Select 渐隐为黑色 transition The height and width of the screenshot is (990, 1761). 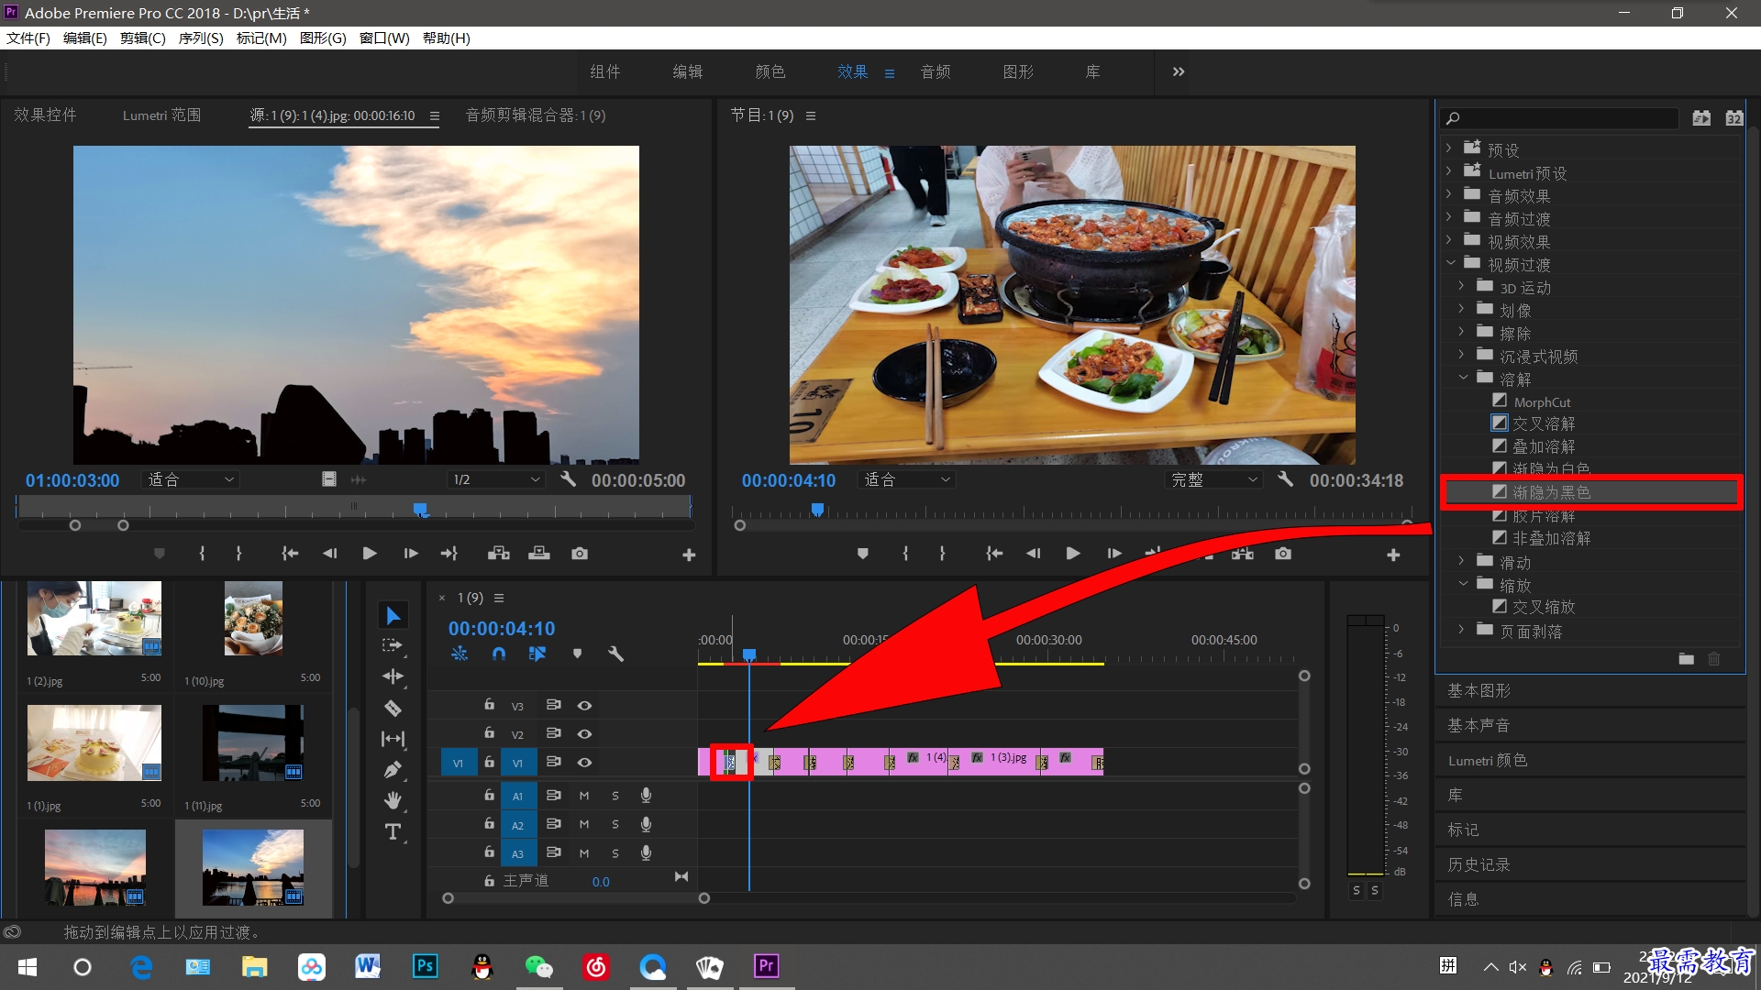[1551, 492]
